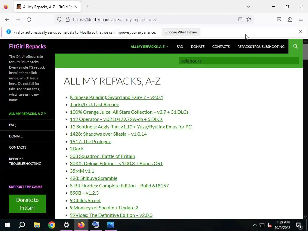Open Sword and Fairy 7 repack

click(116, 97)
